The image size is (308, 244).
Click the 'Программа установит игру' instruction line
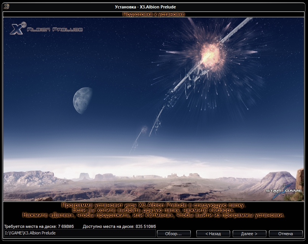click(x=154, y=205)
